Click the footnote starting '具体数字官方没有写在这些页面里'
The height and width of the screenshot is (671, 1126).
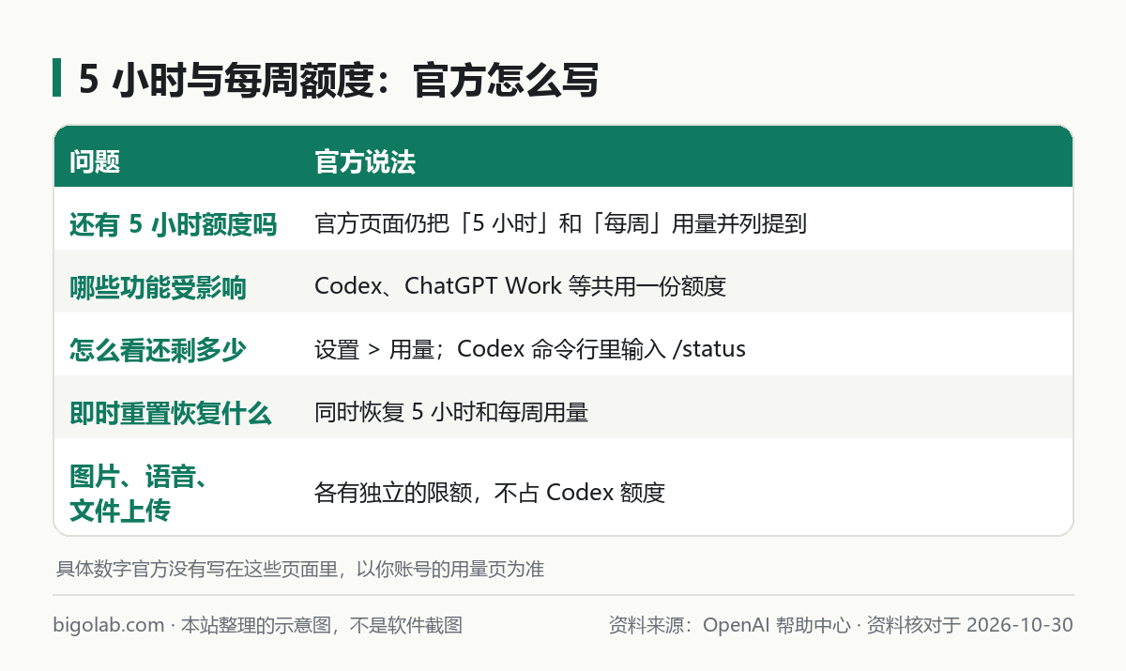pyautogui.click(x=300, y=569)
